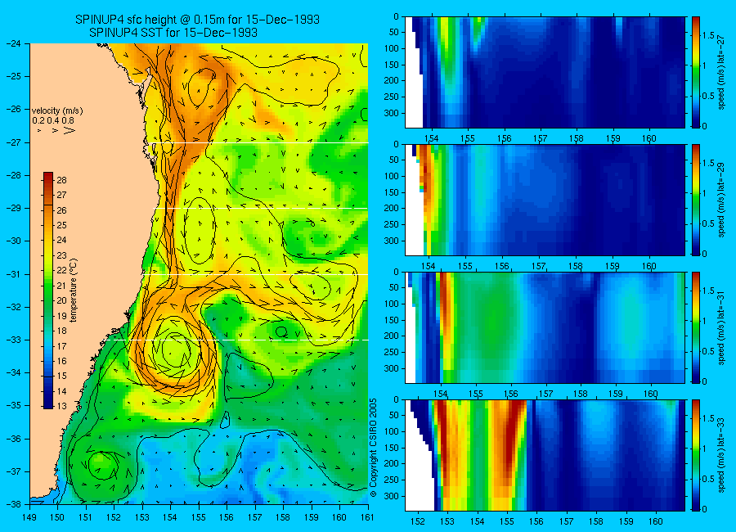Click the "300" depth tick of the lat=-27 panel
This screenshot has width=736, height=532.
[391, 113]
